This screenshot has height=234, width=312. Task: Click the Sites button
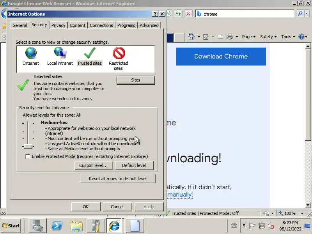(x=136, y=80)
